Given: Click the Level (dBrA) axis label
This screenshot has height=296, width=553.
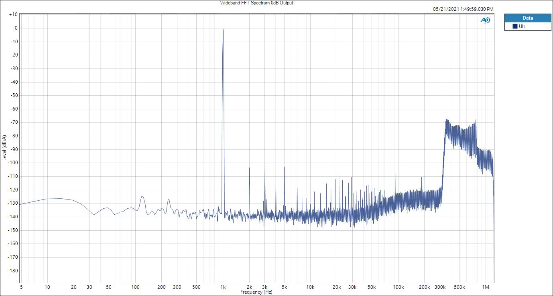Looking at the screenshot, I should coord(4,147).
